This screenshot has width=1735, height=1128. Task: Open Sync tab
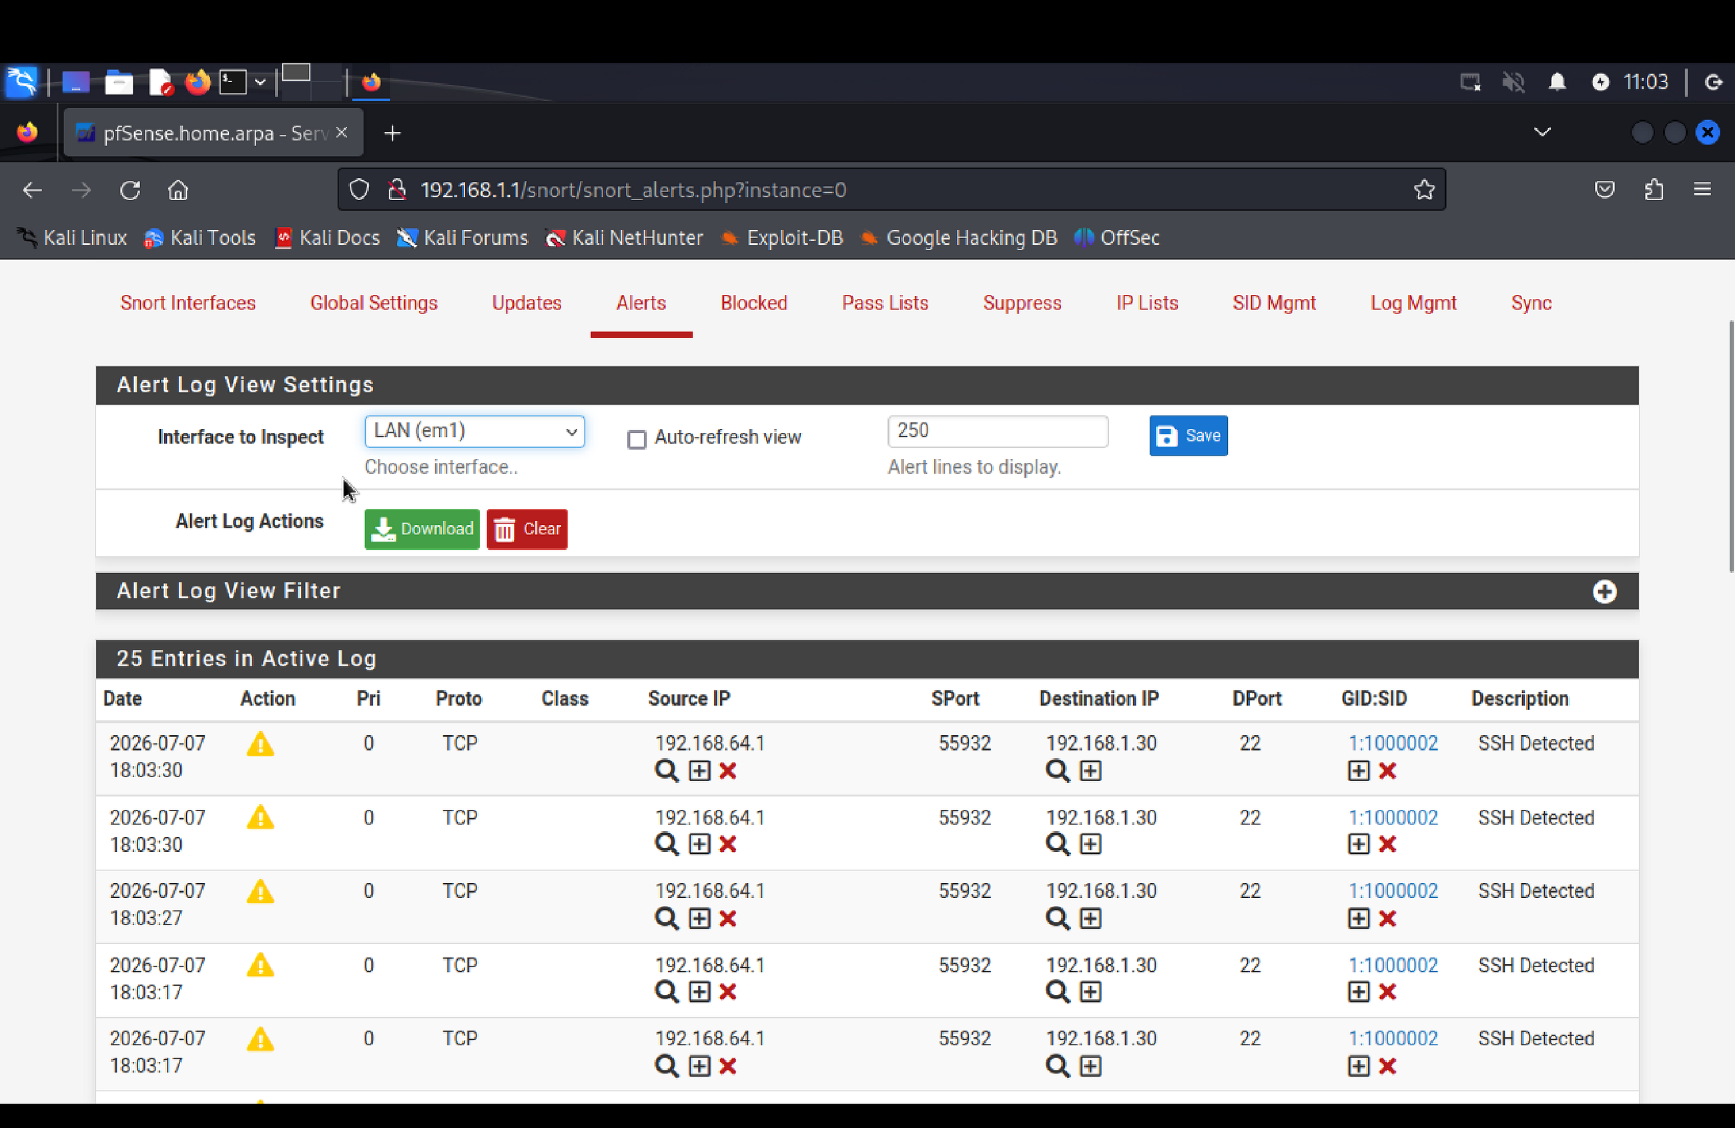(1531, 303)
